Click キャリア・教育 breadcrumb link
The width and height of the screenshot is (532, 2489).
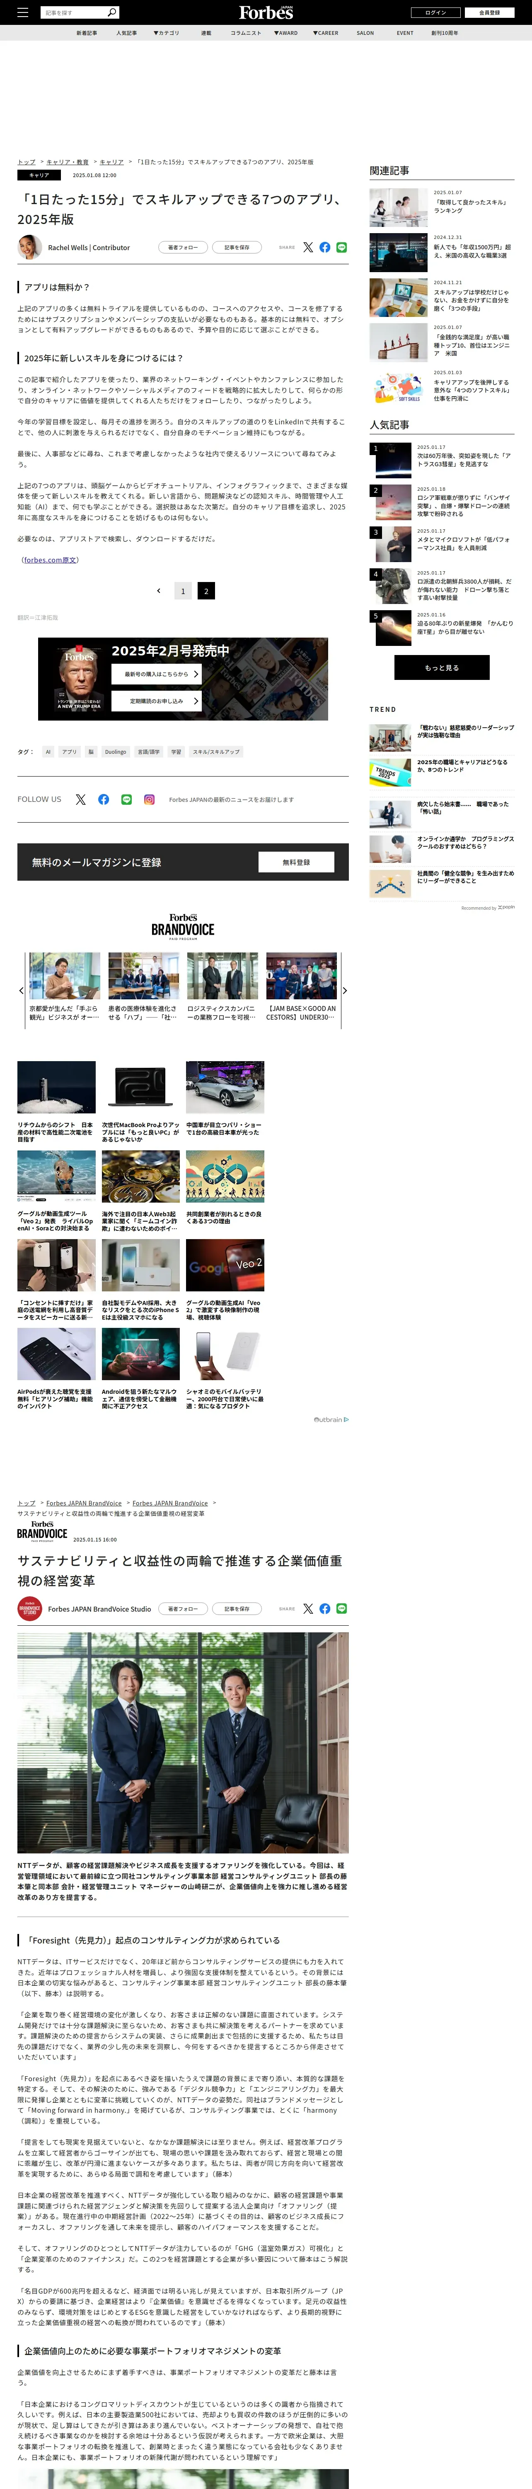(x=68, y=162)
